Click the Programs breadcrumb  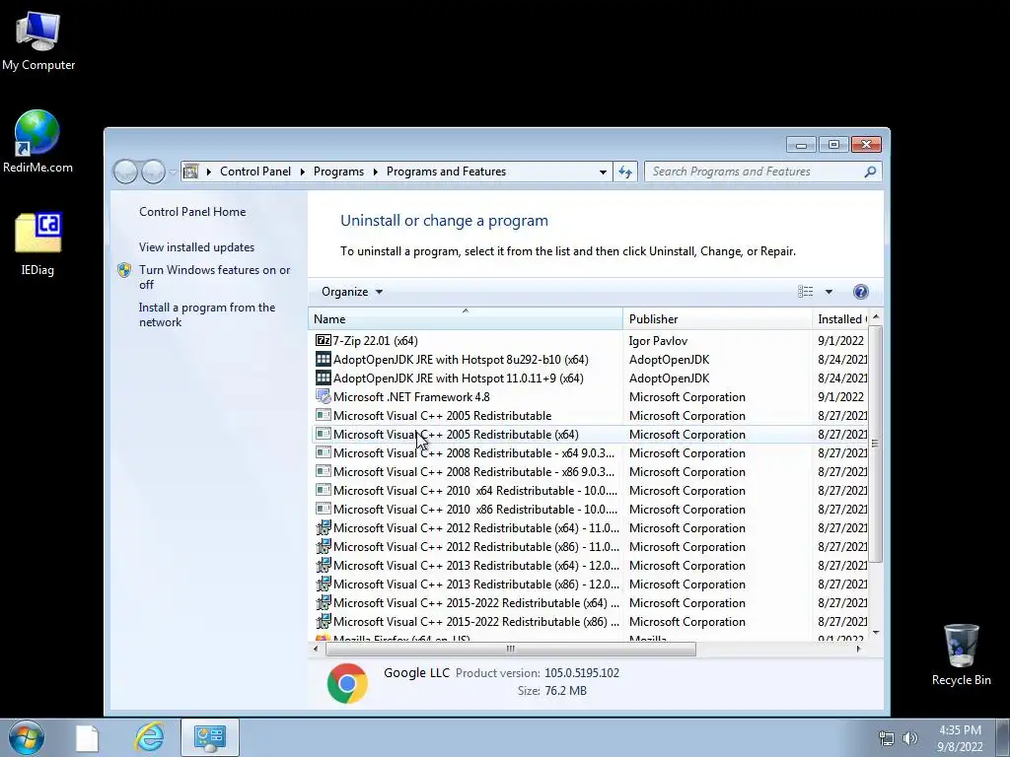coord(338,172)
